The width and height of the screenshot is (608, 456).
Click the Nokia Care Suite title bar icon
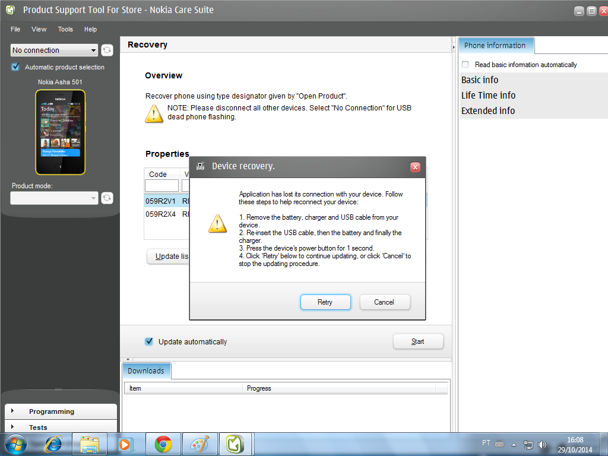pyautogui.click(x=11, y=10)
